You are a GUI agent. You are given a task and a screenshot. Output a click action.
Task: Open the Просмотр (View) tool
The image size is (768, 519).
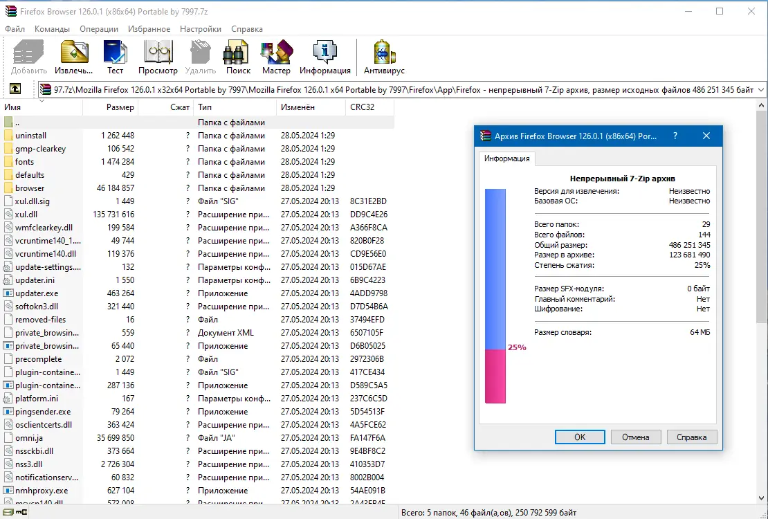tap(158, 57)
